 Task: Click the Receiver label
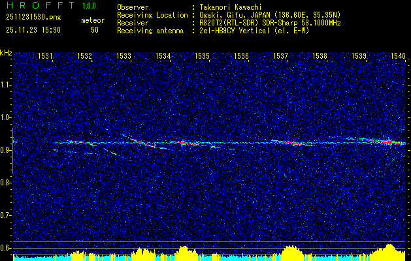pos(133,23)
